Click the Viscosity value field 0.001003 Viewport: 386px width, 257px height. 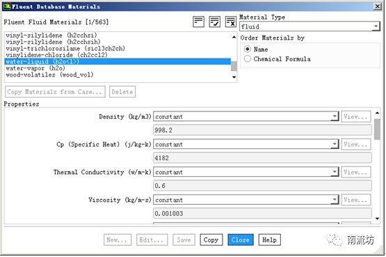pyautogui.click(x=262, y=213)
